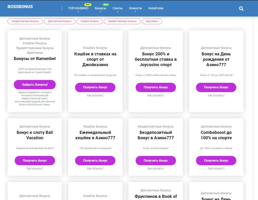Get the Бездепозитный Бонус в Азино777
The image size is (258, 200).
156,161
